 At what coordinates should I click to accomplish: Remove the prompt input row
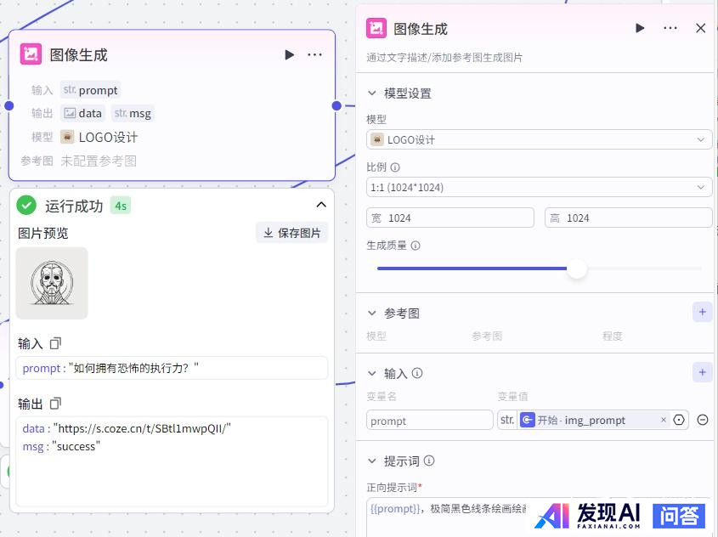(x=703, y=420)
